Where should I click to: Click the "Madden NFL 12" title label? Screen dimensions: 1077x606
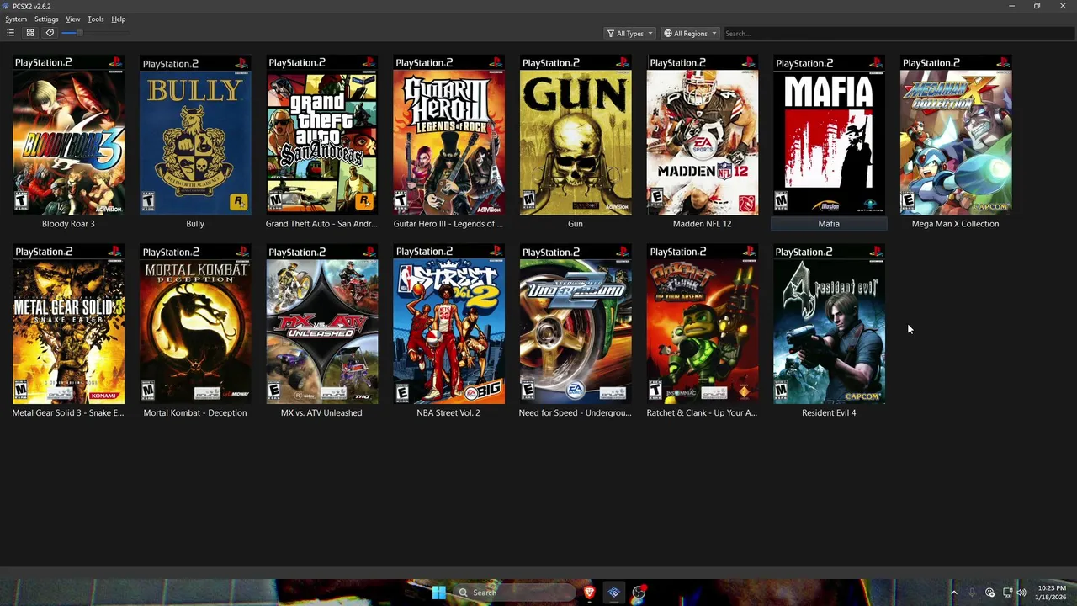click(703, 224)
